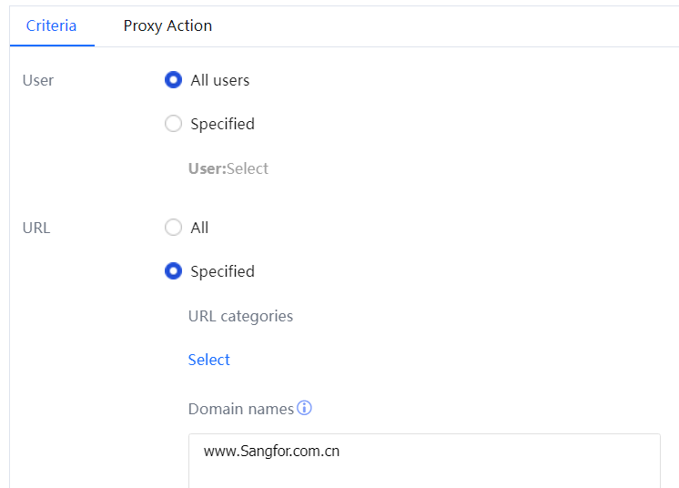Click the Specified label text under URL

tap(222, 271)
